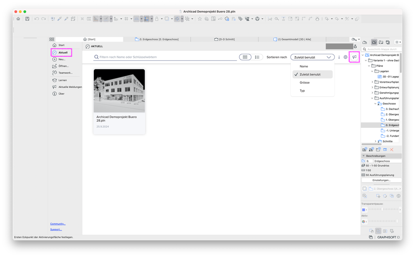Open Lernen in the sidebar

tap(59, 80)
